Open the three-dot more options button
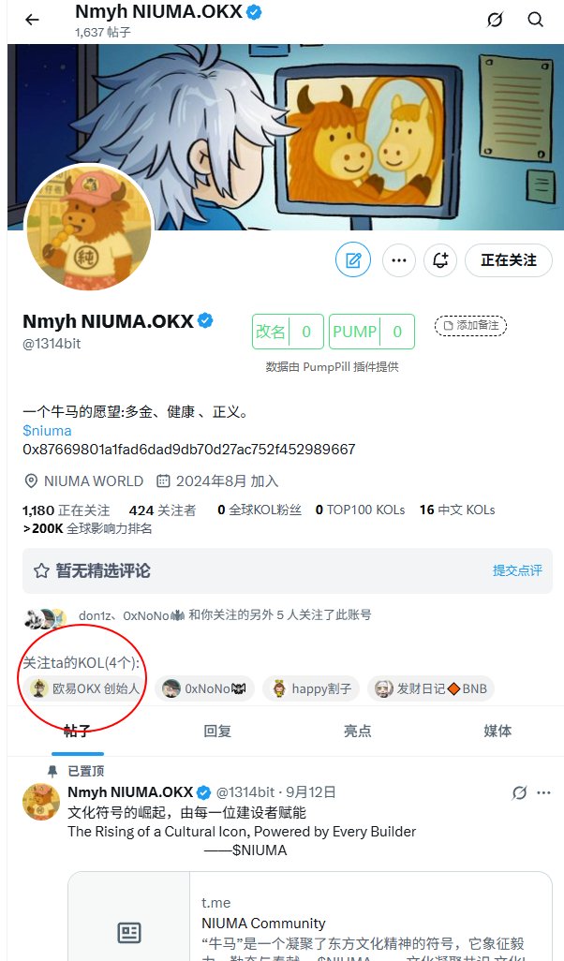This screenshot has width=564, height=961. click(399, 259)
